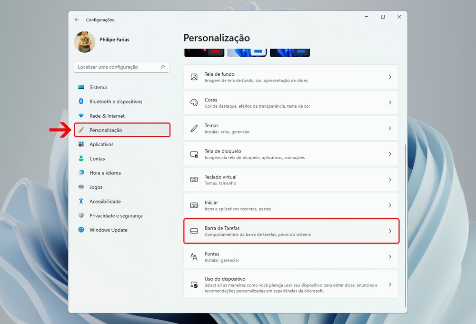
Task: Go to Sistema in the sidebar
Action: 98,87
